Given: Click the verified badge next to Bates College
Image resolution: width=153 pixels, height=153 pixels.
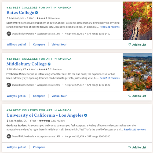Looking at the screenshot, I should (37, 13).
